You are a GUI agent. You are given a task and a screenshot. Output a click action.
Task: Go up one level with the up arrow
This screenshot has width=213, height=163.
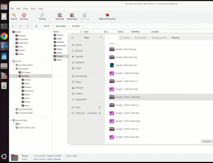(x=27, y=26)
